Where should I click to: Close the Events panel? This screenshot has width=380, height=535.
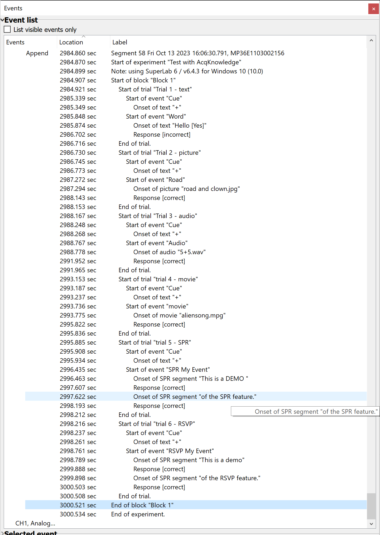(x=373, y=9)
